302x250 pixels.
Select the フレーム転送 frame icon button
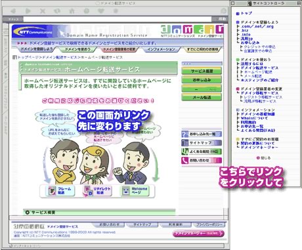(x=60, y=191)
